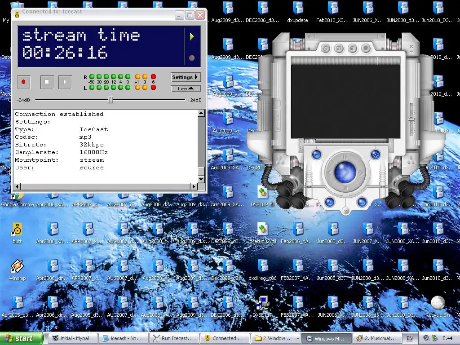This screenshot has width=460, height=345.
Task: Open the playlist list button in Media Player
Action: [x=362, y=202]
